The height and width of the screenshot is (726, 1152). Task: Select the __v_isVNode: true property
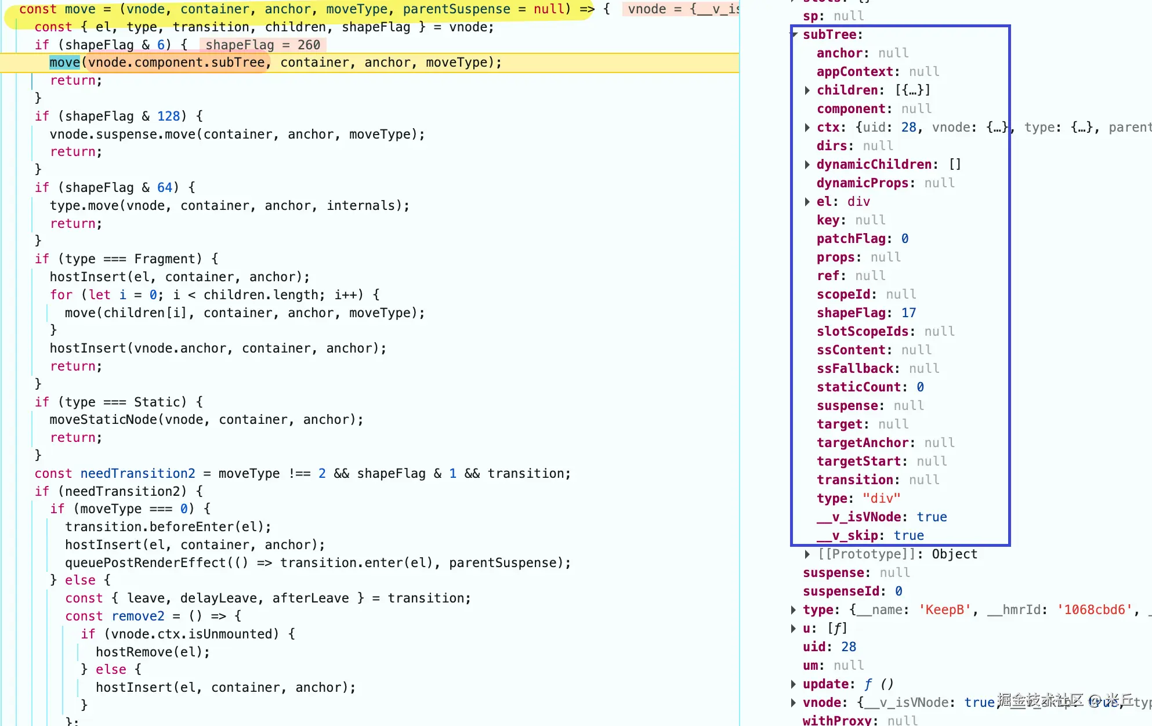coord(882,517)
